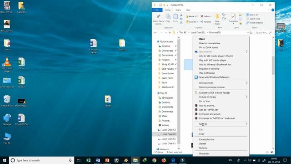Open the Explorer Help icon
The height and width of the screenshot is (164, 291).
coord(273,10)
